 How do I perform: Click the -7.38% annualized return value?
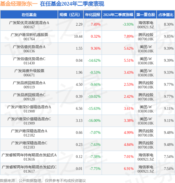click(x=95, y=157)
